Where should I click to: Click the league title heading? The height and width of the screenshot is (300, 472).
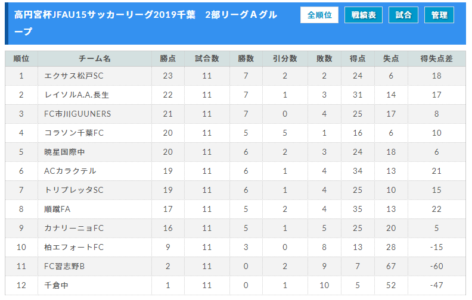(x=145, y=23)
